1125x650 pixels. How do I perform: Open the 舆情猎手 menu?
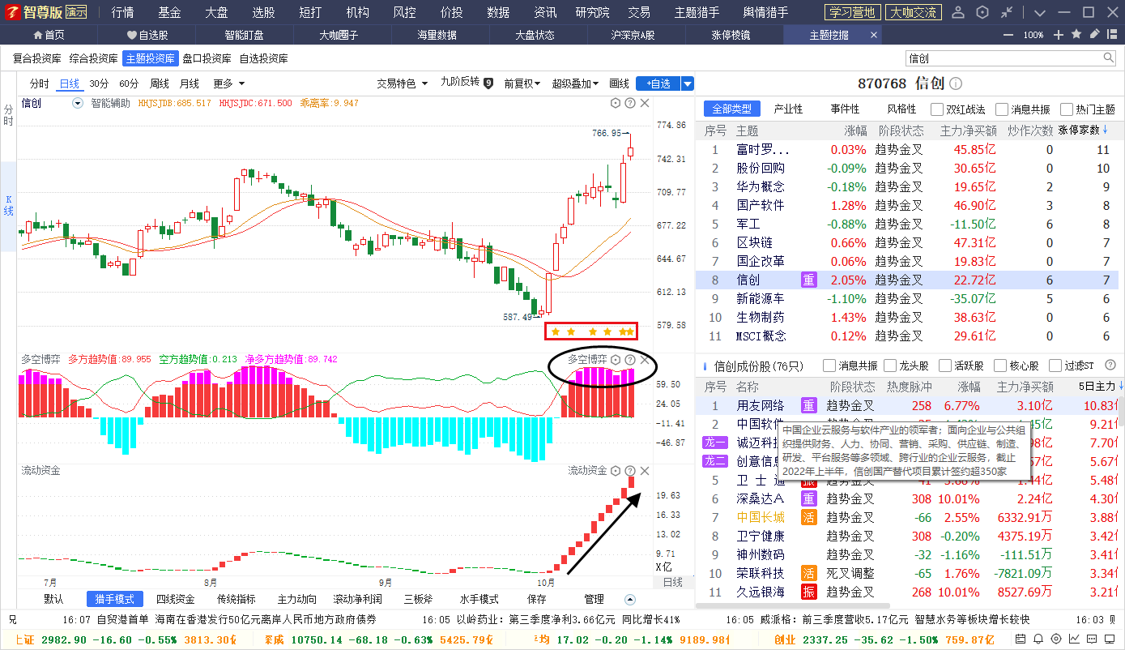[765, 12]
